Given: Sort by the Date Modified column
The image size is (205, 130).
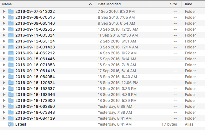Looking at the screenshot, I should point(122,4).
